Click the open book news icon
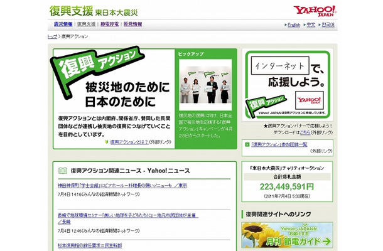This screenshot has width=383, height=251. tap(62, 171)
